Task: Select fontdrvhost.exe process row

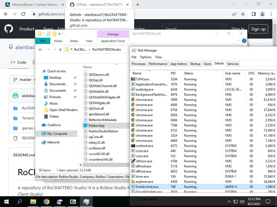Action: point(204,187)
